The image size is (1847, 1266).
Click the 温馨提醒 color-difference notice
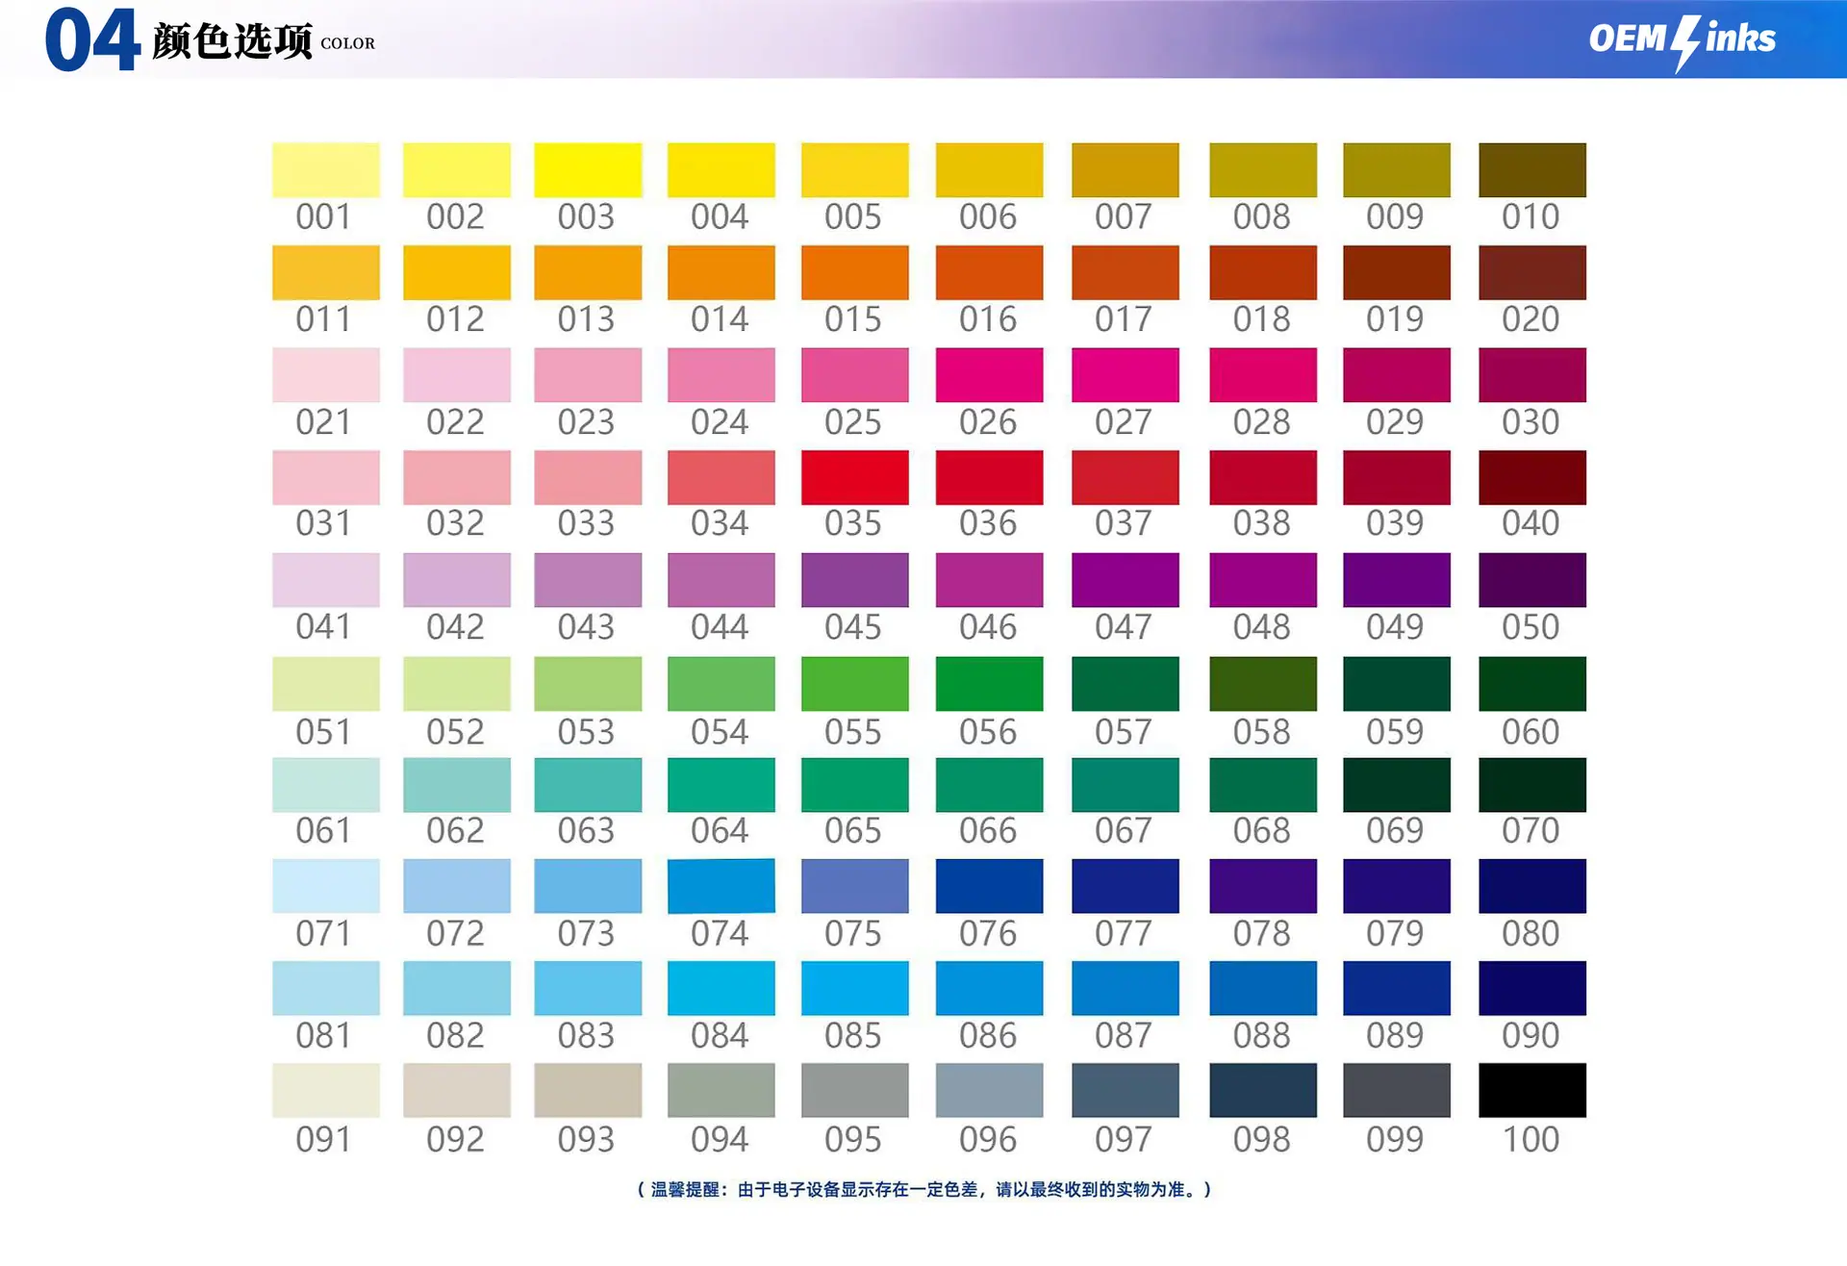tap(923, 1189)
